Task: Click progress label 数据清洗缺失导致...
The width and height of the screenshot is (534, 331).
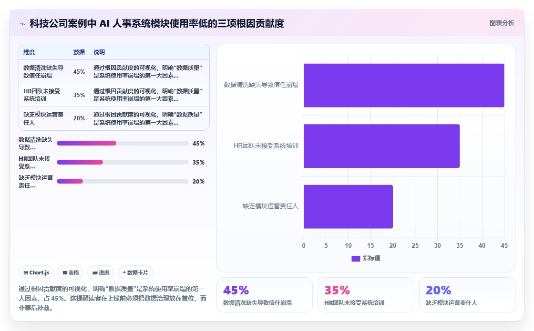Action: click(x=36, y=144)
